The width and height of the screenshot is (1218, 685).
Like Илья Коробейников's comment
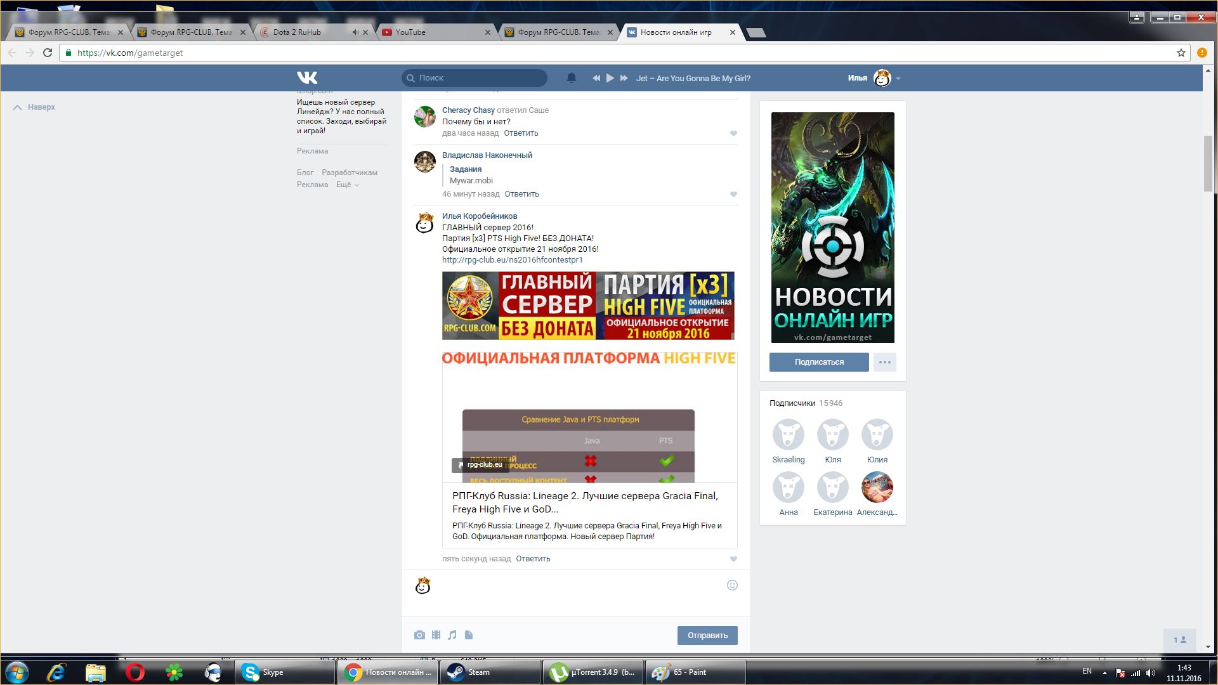(x=733, y=559)
